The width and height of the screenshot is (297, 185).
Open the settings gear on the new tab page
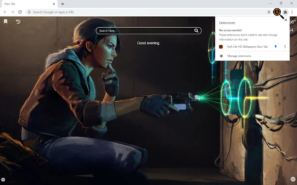(x=3, y=179)
